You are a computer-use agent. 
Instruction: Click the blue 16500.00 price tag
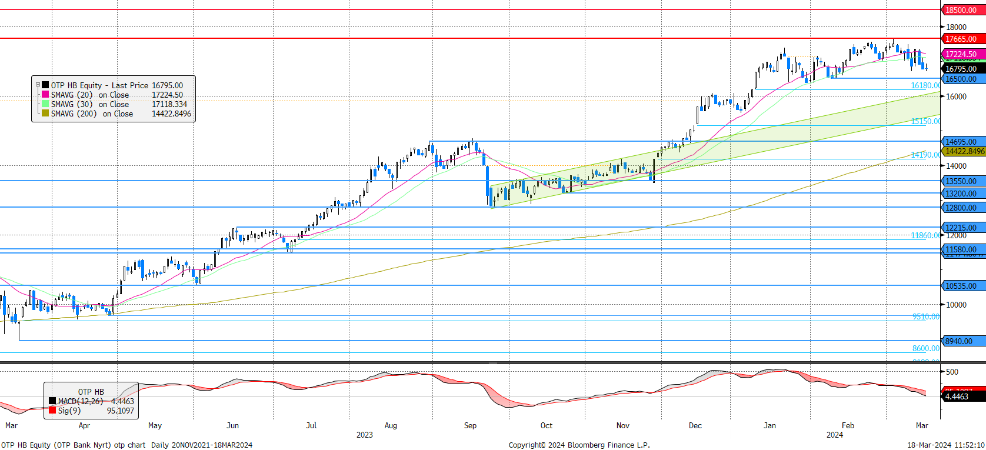(964, 79)
